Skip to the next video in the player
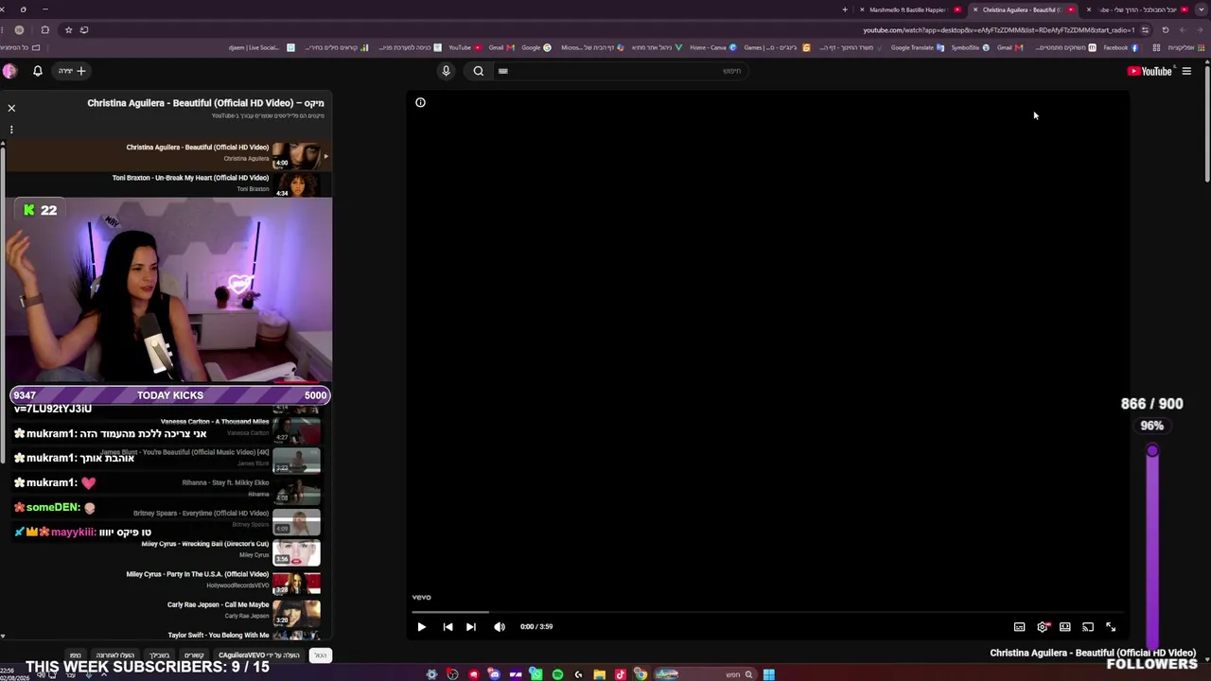Viewport: 1211px width, 681px height. pos(471,626)
